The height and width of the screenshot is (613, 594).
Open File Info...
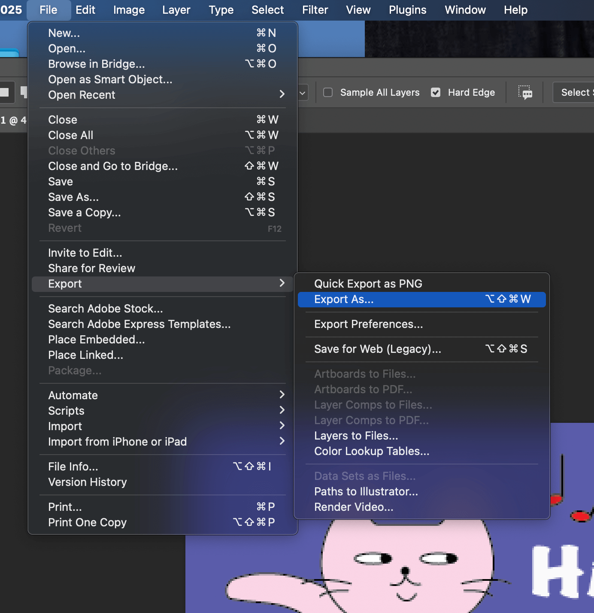163,467
